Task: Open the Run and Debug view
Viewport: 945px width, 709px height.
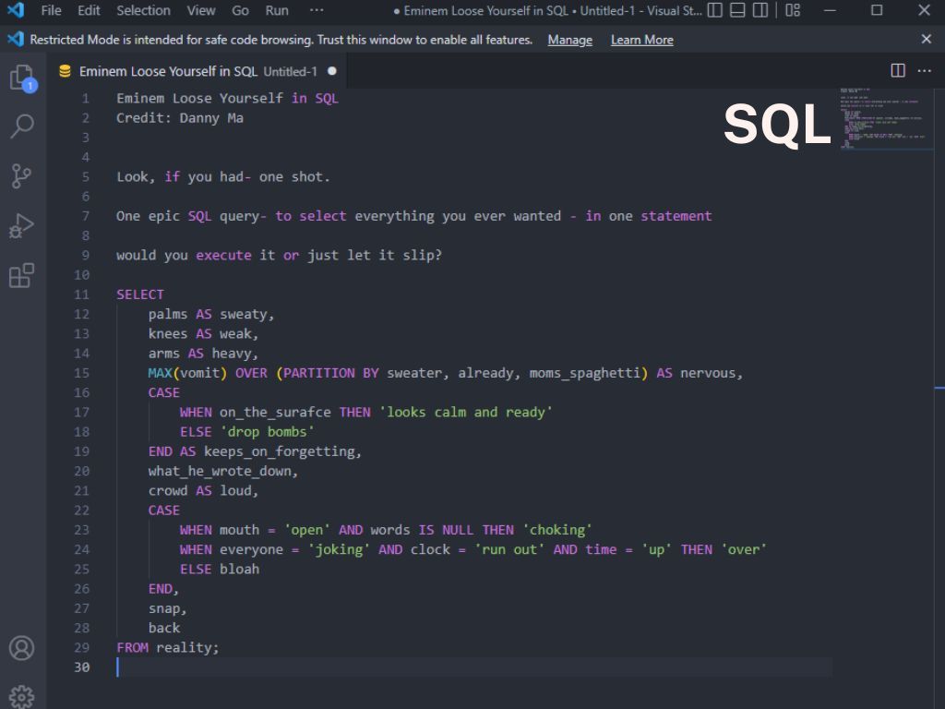Action: click(x=22, y=224)
